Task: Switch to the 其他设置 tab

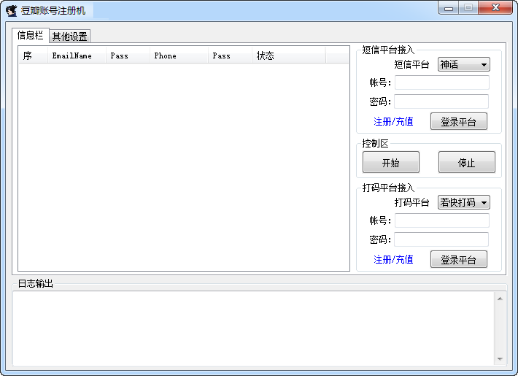Action: coord(69,37)
